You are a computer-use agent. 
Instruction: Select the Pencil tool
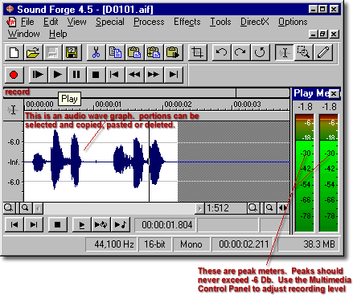[x=323, y=52]
